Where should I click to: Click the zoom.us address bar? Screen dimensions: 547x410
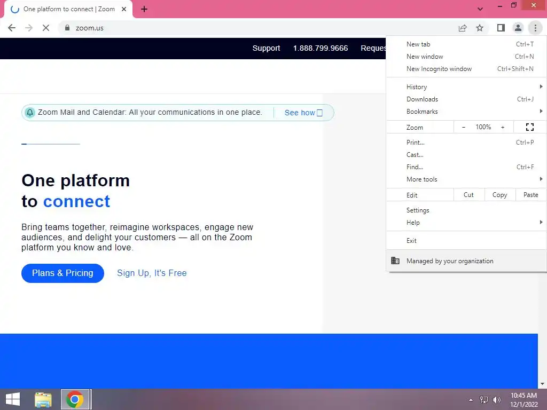click(x=258, y=28)
